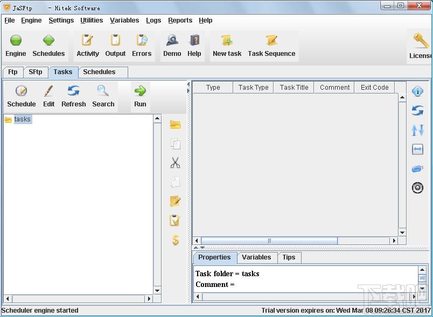Open the Variables tab in bottom panel
Screen dimensions: 433x317
coord(256,257)
